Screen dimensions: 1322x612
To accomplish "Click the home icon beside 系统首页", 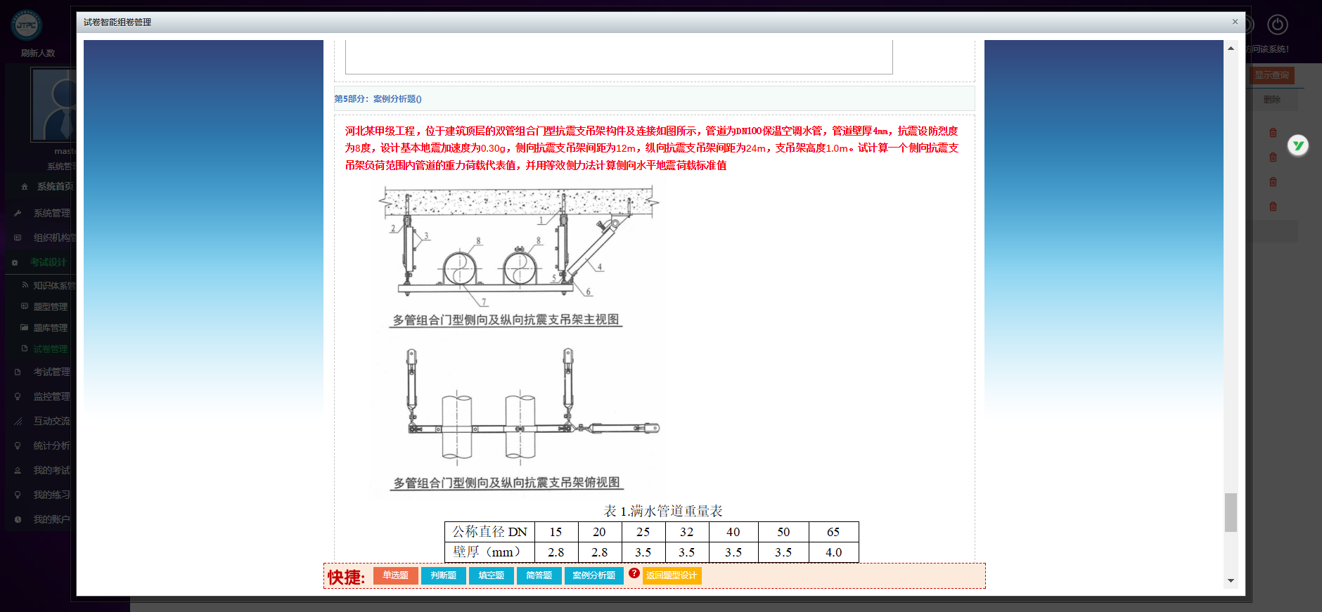I will pyautogui.click(x=25, y=187).
